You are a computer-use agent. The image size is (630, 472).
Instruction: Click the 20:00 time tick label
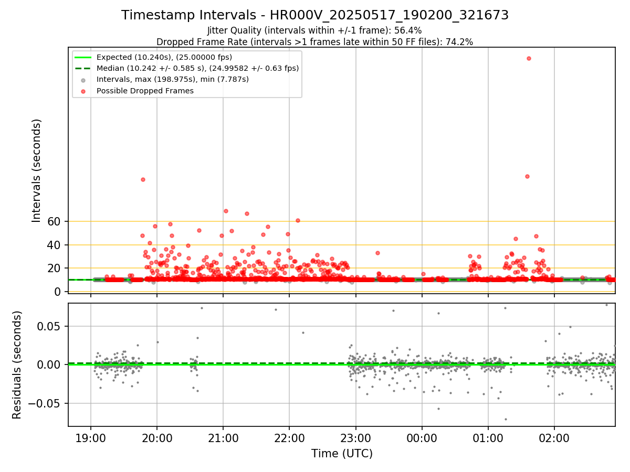pos(157,437)
